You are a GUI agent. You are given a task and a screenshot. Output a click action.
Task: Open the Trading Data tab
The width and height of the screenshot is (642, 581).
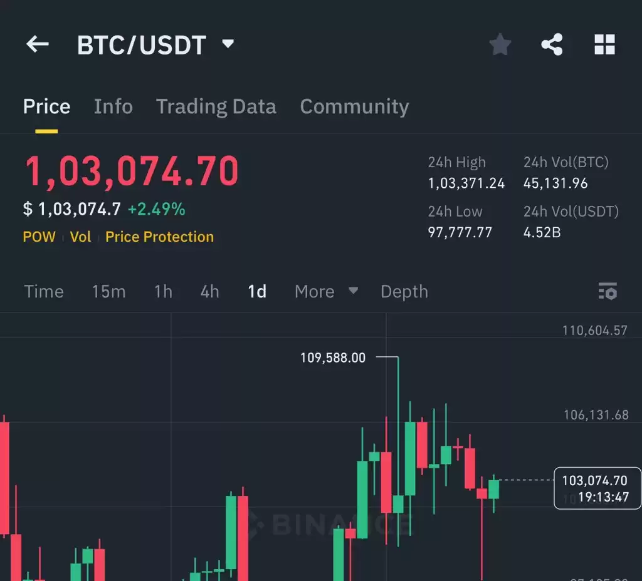[216, 107]
